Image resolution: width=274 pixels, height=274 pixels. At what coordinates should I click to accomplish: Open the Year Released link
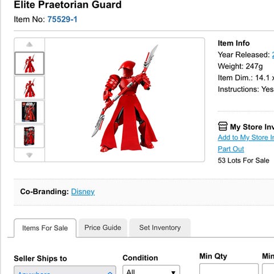tap(273, 55)
